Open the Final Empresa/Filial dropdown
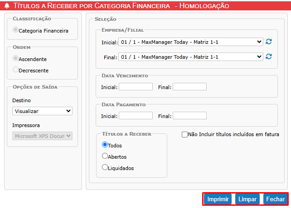291x208 pixels. pyautogui.click(x=190, y=57)
